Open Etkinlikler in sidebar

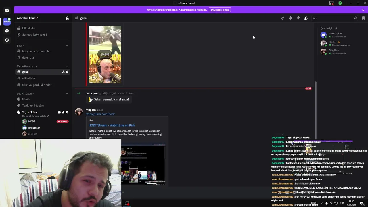click(43, 28)
